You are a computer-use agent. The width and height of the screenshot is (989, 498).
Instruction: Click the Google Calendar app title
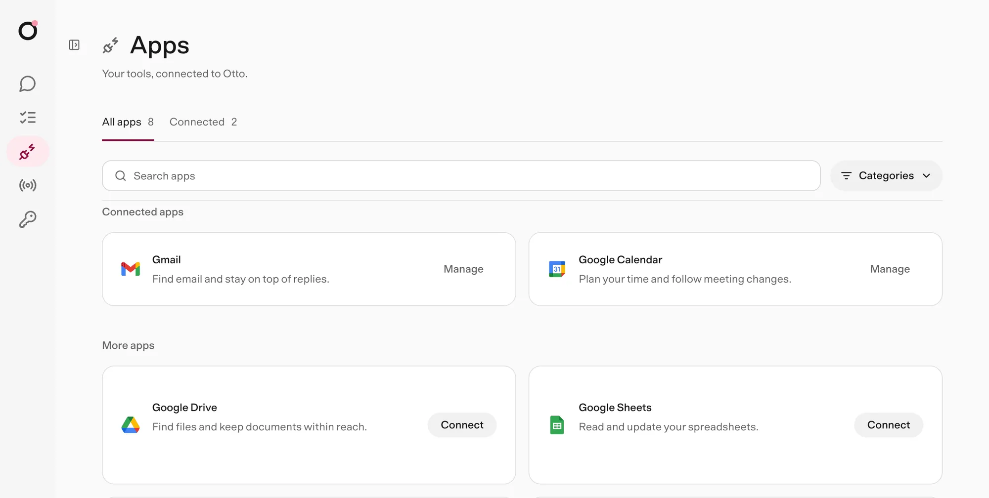tap(620, 260)
